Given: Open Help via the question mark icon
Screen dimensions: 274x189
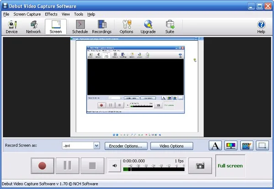Looking at the screenshot, I should coord(261,27).
